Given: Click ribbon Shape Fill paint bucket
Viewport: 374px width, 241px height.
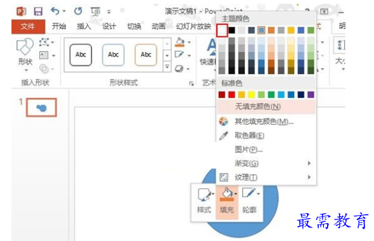Looking at the screenshot, I should (180, 42).
